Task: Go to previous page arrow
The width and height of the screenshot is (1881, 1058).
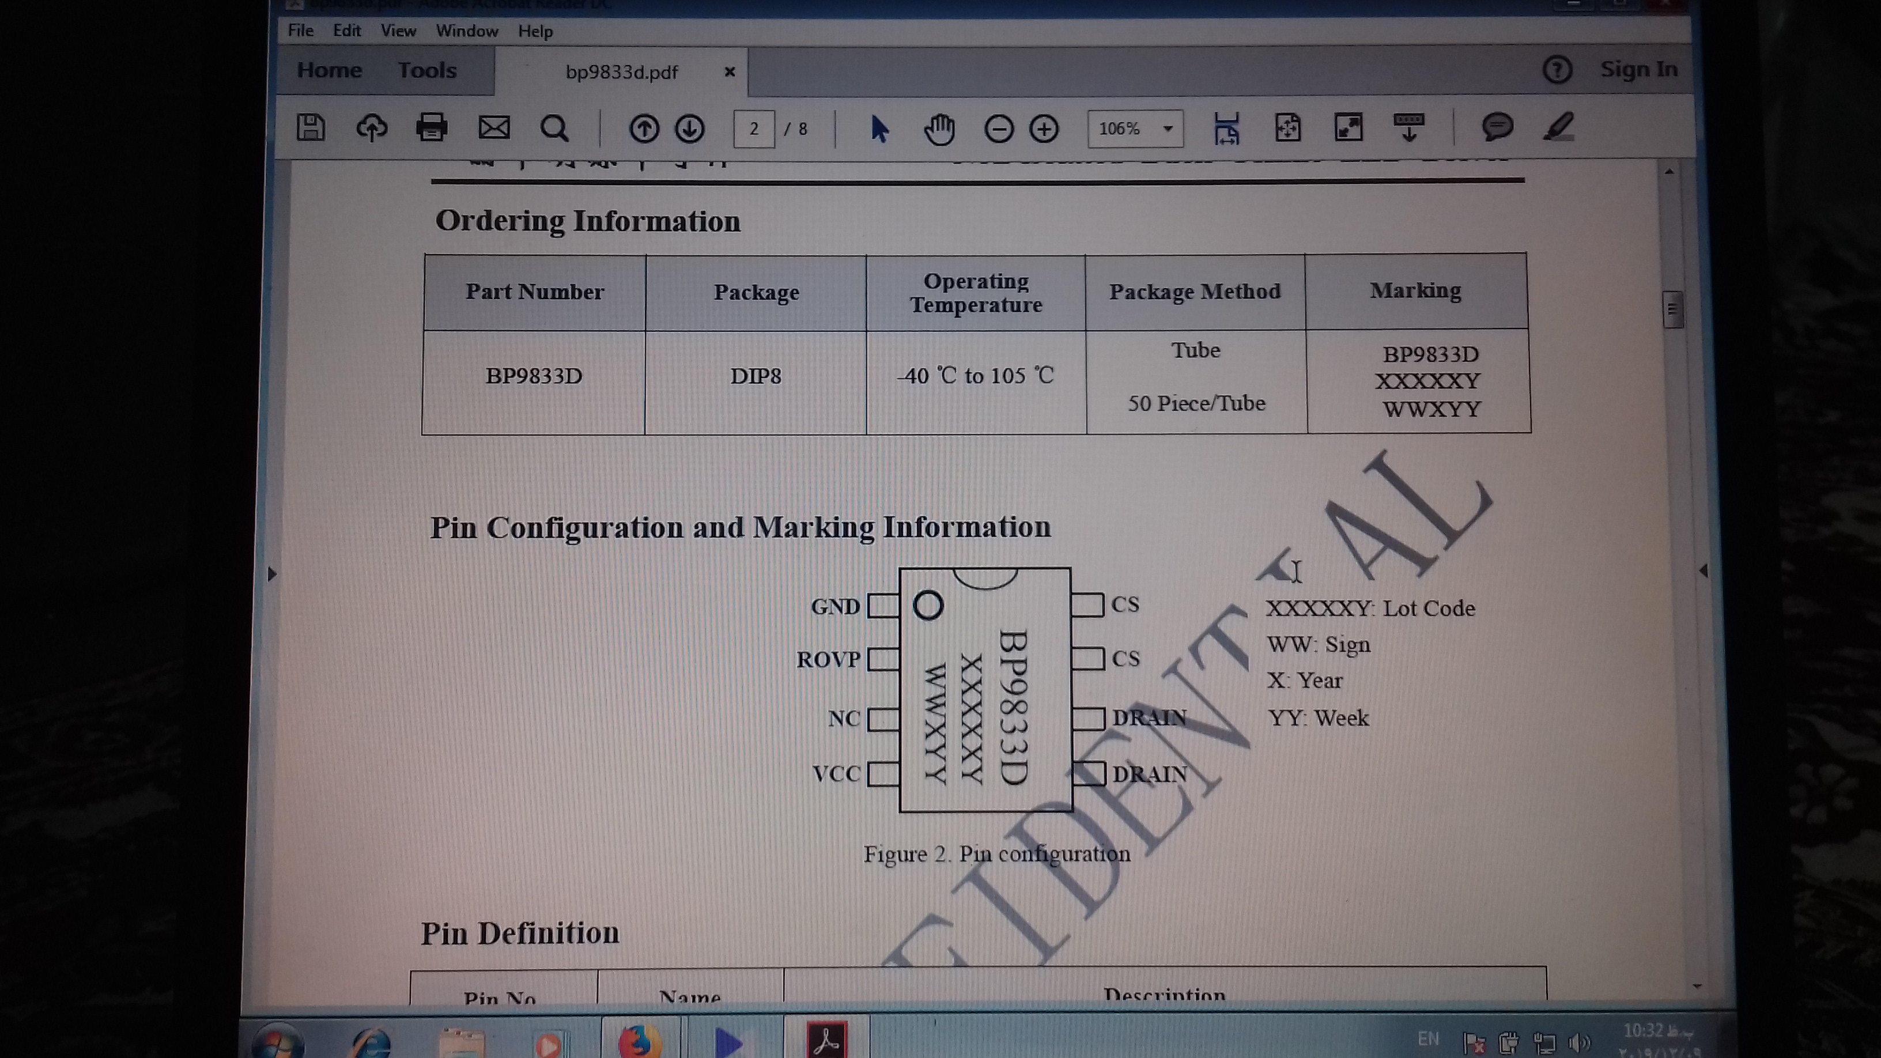Action: click(x=644, y=129)
